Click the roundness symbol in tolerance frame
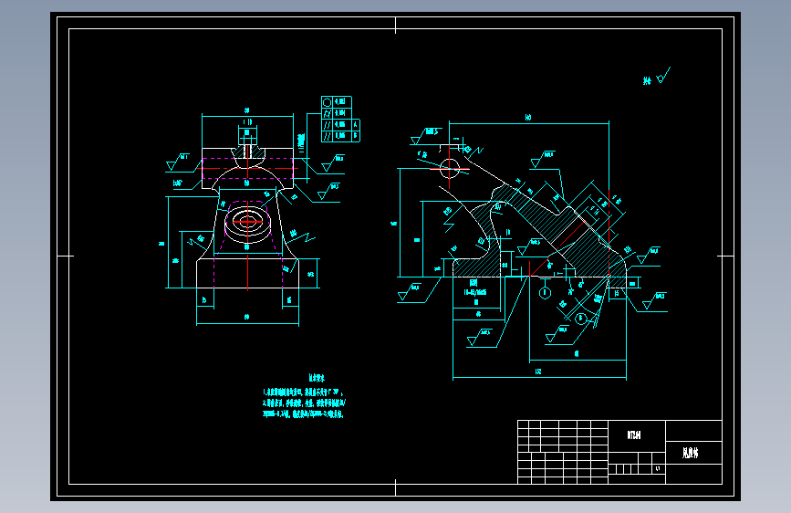Image resolution: width=791 pixels, height=513 pixels. [x=327, y=102]
